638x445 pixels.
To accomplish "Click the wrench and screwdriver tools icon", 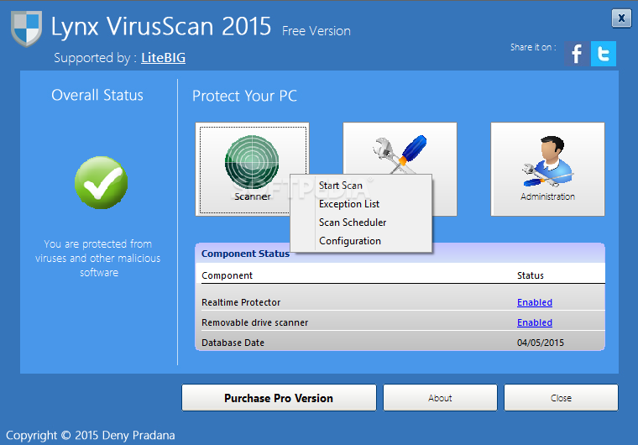I will [400, 154].
